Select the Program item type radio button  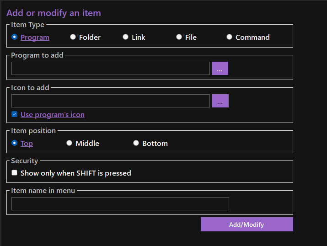(15, 37)
